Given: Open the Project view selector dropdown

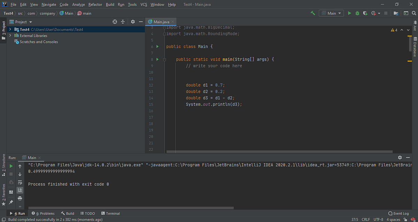Looking at the screenshot, I should [21, 22].
